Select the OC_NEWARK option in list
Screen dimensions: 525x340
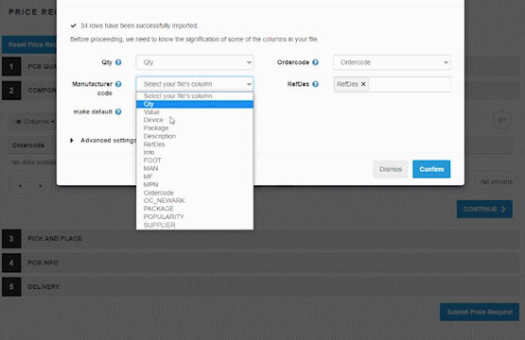pos(195,200)
